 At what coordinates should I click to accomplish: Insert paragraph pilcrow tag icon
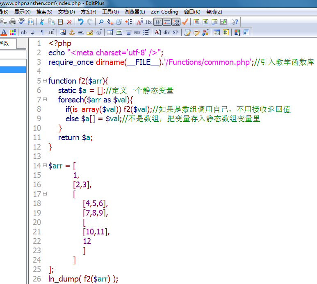(42, 32)
